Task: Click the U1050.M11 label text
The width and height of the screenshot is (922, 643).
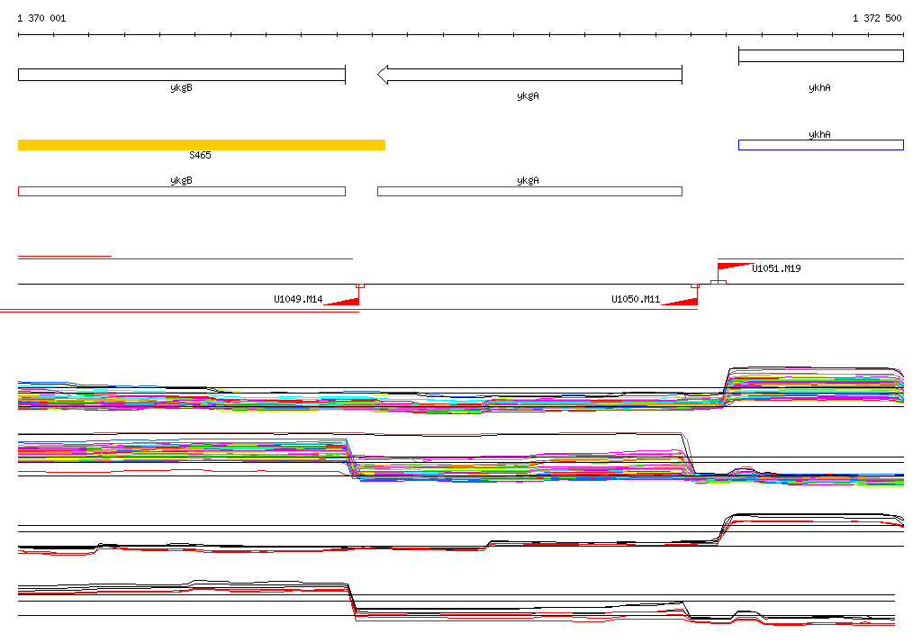Action: coord(636,299)
